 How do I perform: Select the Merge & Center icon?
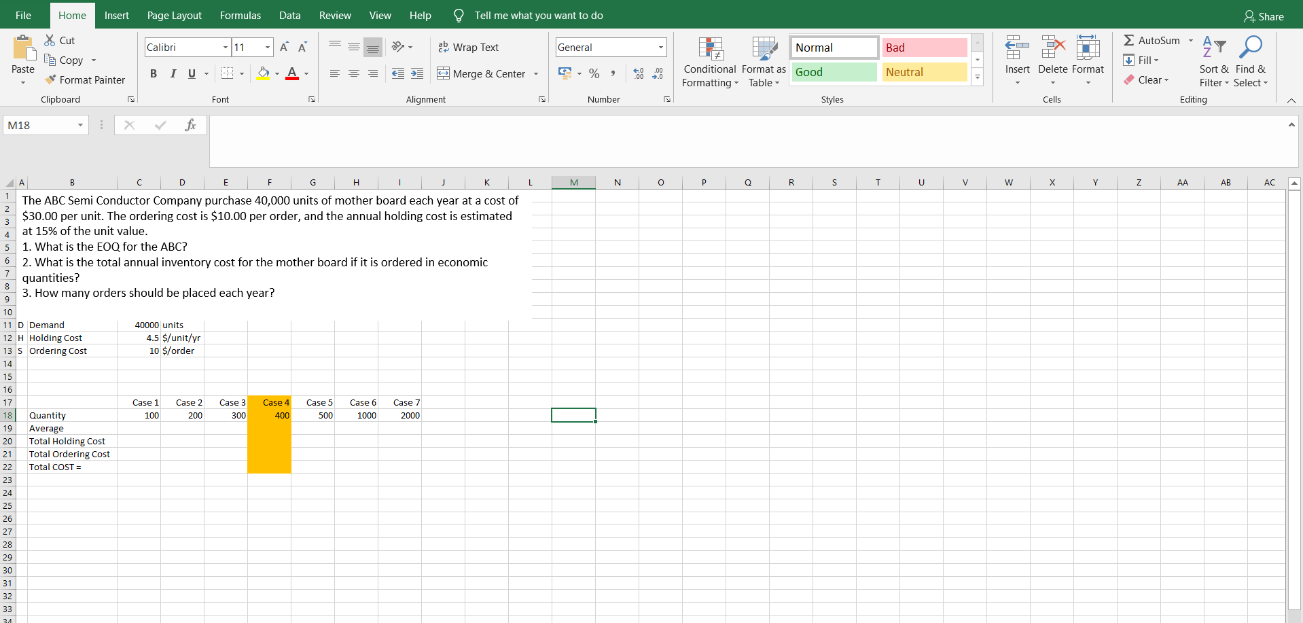click(444, 73)
